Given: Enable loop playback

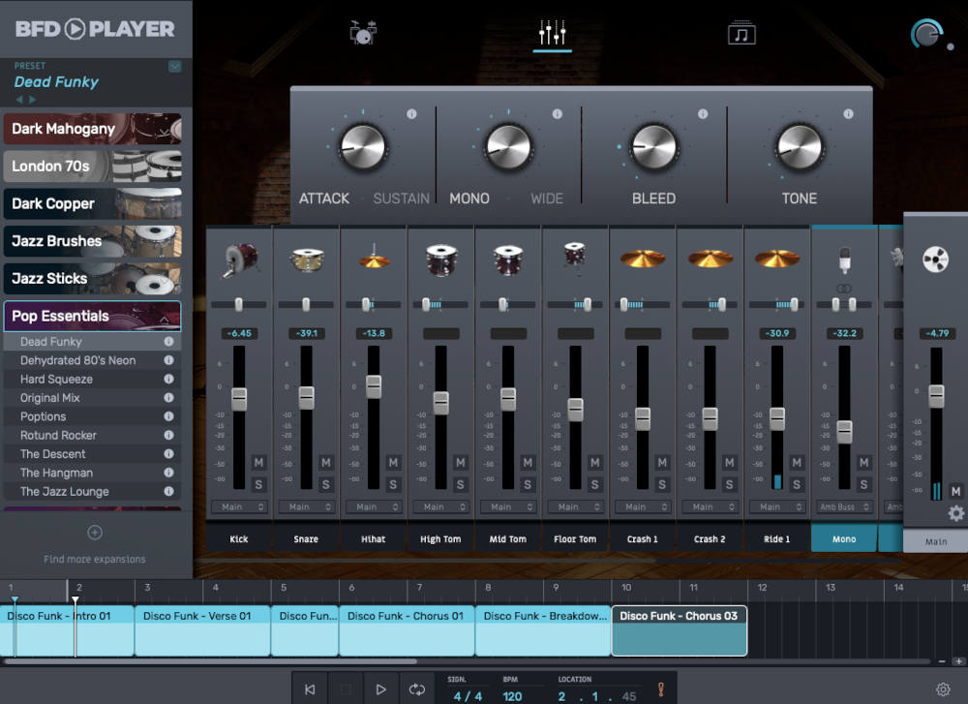Looking at the screenshot, I should coord(417,689).
